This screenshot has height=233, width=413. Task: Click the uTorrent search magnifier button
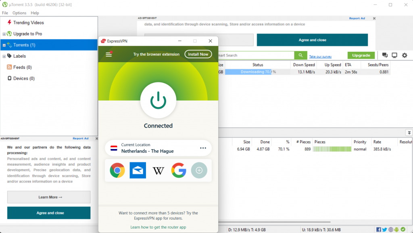(300, 55)
